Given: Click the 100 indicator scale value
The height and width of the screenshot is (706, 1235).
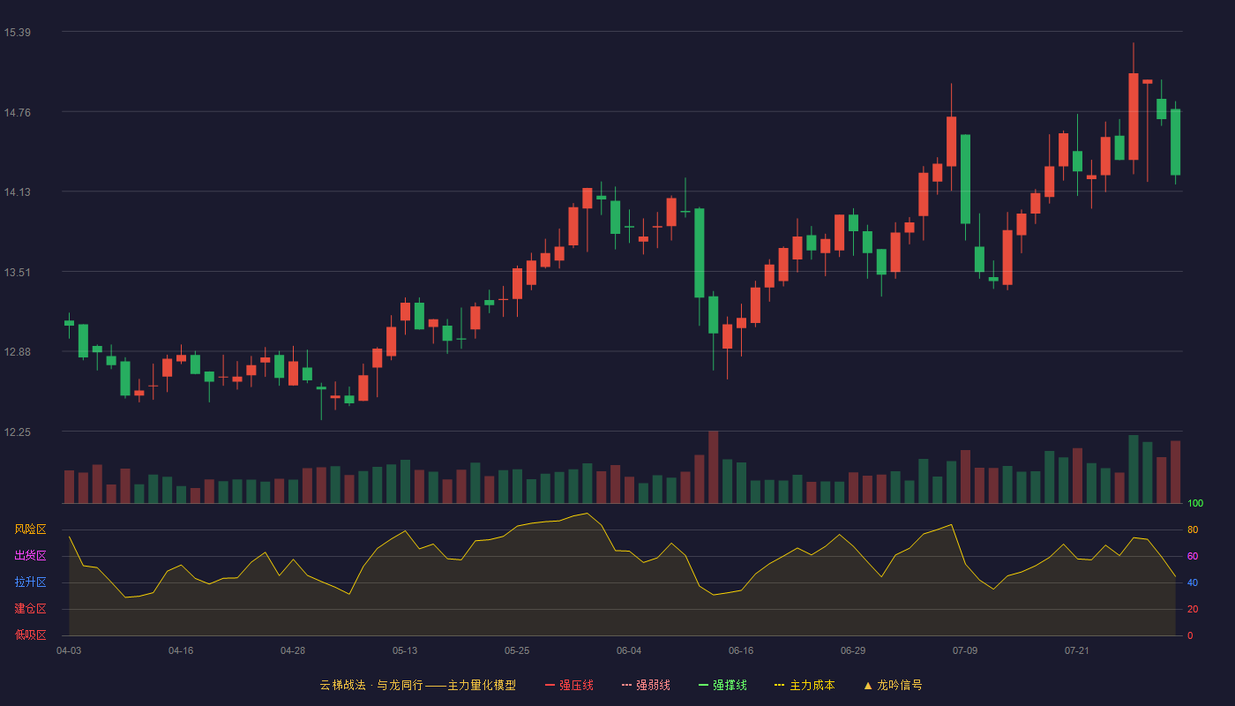Looking at the screenshot, I should coord(1195,504).
